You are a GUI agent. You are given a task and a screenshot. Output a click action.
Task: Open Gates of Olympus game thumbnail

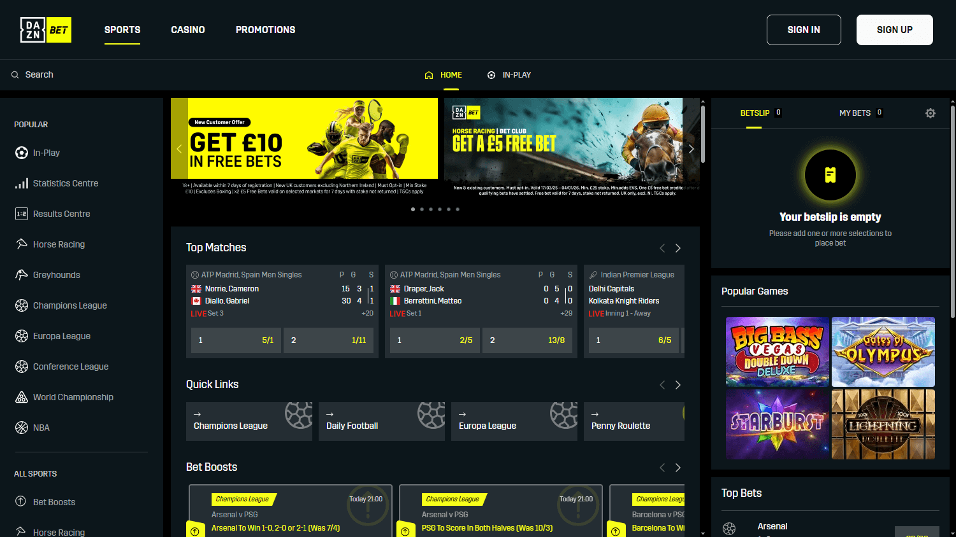click(x=883, y=352)
